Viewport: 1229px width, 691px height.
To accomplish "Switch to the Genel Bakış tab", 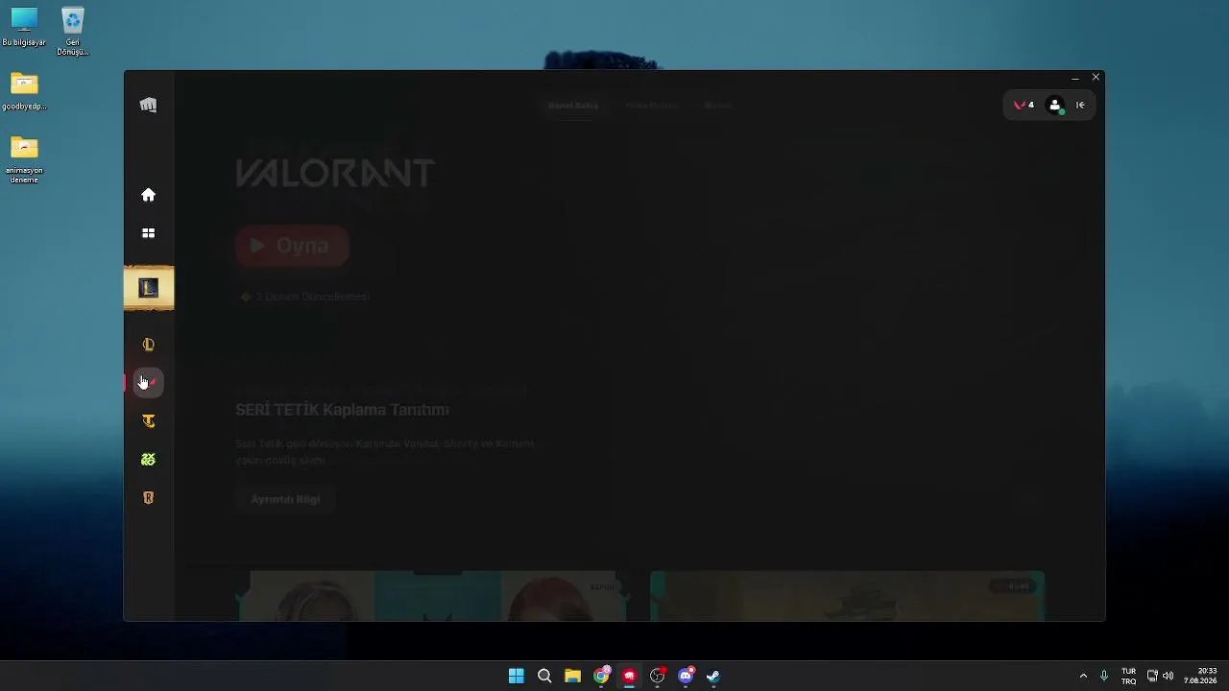I will [573, 106].
